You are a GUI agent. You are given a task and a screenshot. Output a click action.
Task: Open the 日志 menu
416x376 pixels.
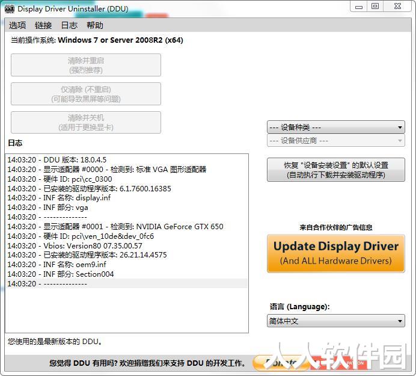coord(69,25)
